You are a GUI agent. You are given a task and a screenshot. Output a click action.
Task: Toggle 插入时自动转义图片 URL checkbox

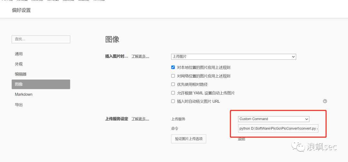[x=173, y=101]
